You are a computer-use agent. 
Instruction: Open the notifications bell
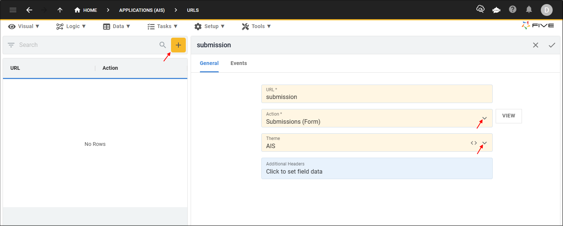529,10
